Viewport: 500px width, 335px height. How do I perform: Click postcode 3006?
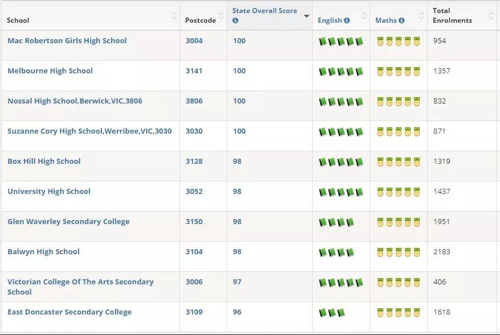[194, 282]
